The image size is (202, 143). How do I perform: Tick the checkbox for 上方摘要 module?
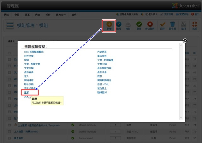tap(9, 132)
